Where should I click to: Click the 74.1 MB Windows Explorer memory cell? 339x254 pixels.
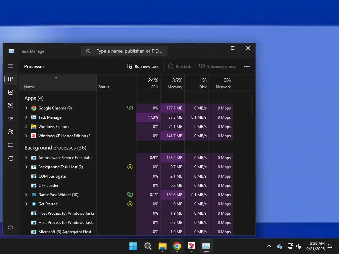point(172,127)
